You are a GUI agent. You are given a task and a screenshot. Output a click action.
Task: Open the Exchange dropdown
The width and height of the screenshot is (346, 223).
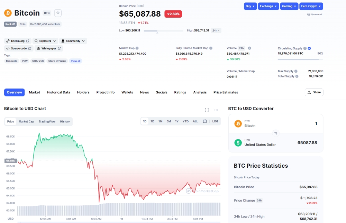[268, 6]
